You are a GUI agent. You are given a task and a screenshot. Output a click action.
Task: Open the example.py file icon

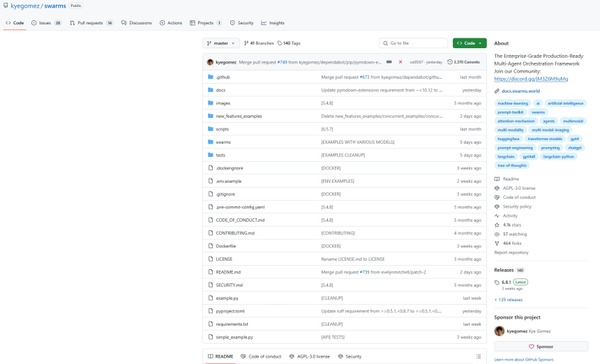point(211,298)
